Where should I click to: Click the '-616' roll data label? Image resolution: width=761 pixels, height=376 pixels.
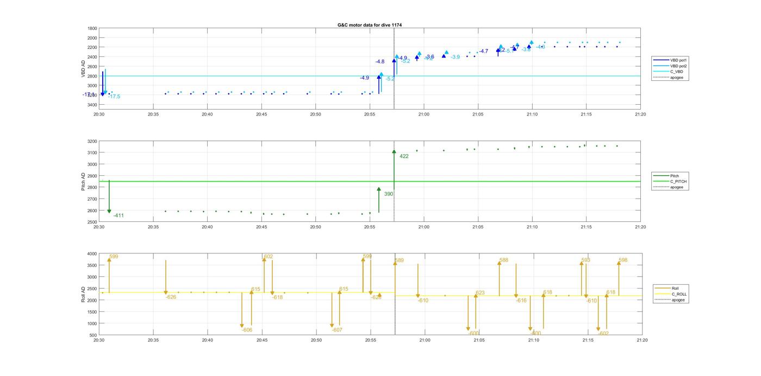coord(521,301)
